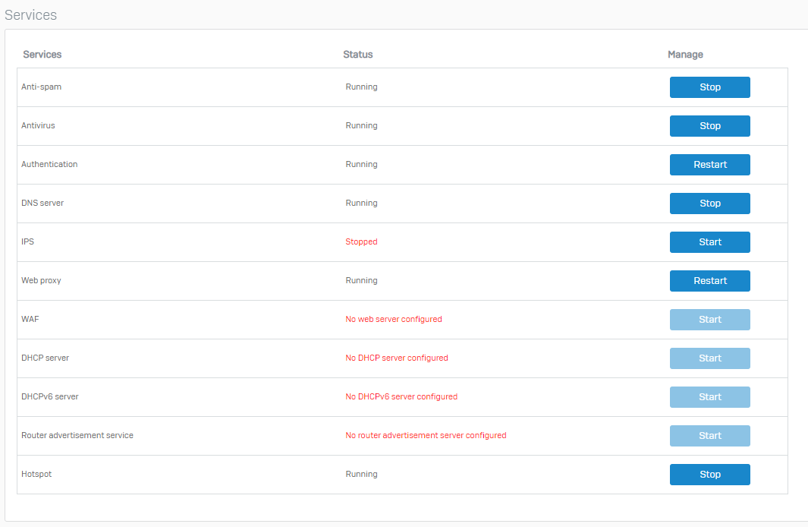The height and width of the screenshot is (527, 808).
Task: Click the Status column header
Action: click(357, 54)
